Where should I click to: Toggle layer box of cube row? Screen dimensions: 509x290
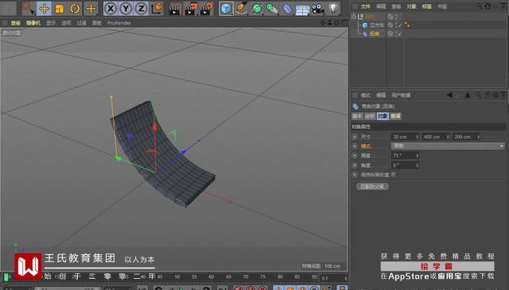coord(390,25)
